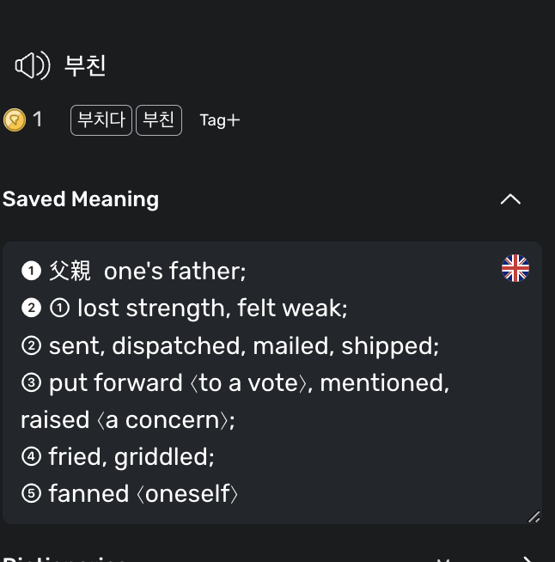This screenshot has width=555, height=562.
Task: Click the 'sent, dispatched, mailed, shipped' line
Action: [x=244, y=345]
